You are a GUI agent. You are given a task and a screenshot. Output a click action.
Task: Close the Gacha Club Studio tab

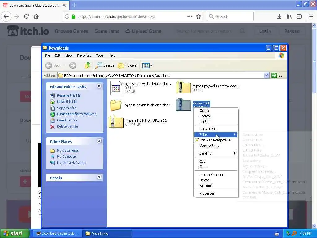64,5
